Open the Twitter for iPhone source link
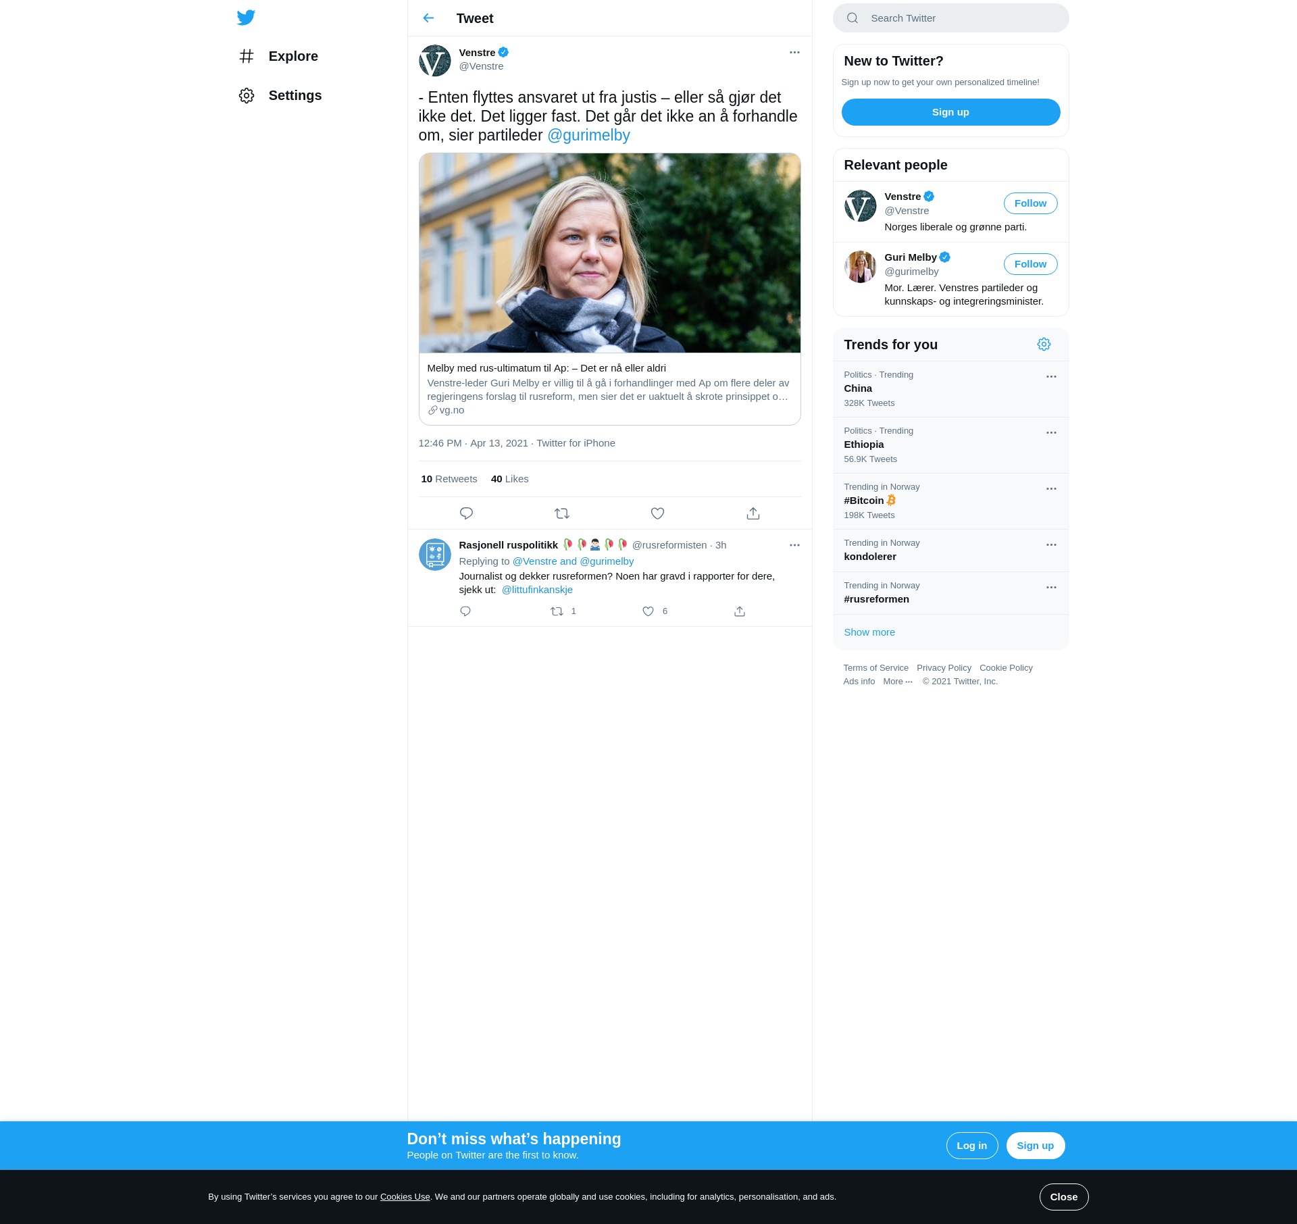This screenshot has height=1224, width=1297. (576, 443)
